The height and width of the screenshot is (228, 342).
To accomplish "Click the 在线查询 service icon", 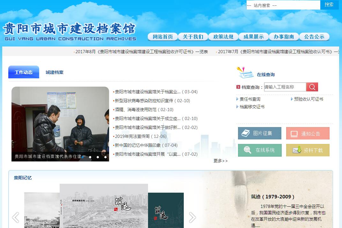I will click(245, 73).
